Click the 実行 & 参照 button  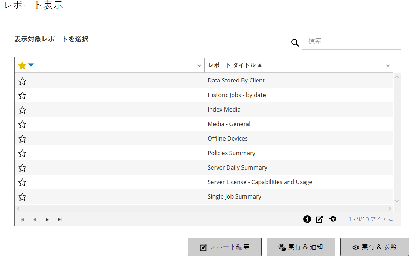374,247
